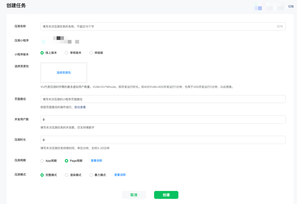The height and width of the screenshot is (204, 299).
Task: Enable 暴力模式 test mode
Action: [91, 175]
